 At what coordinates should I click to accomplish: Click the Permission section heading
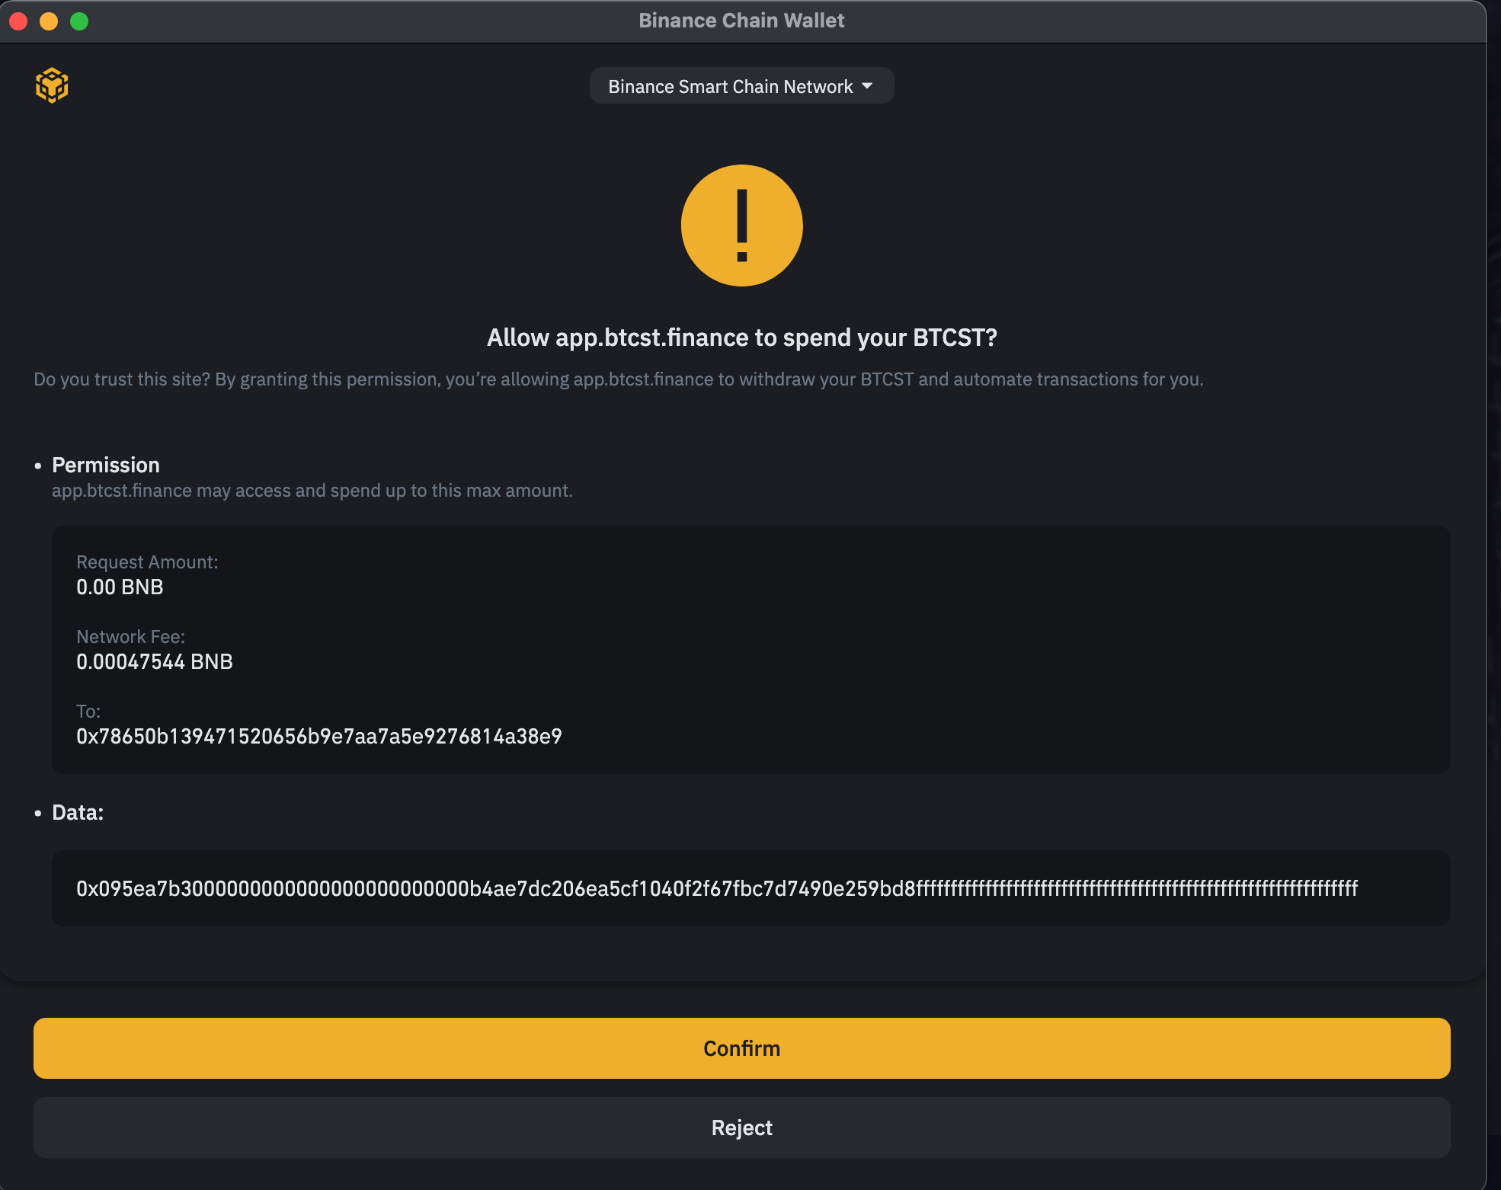[106, 465]
